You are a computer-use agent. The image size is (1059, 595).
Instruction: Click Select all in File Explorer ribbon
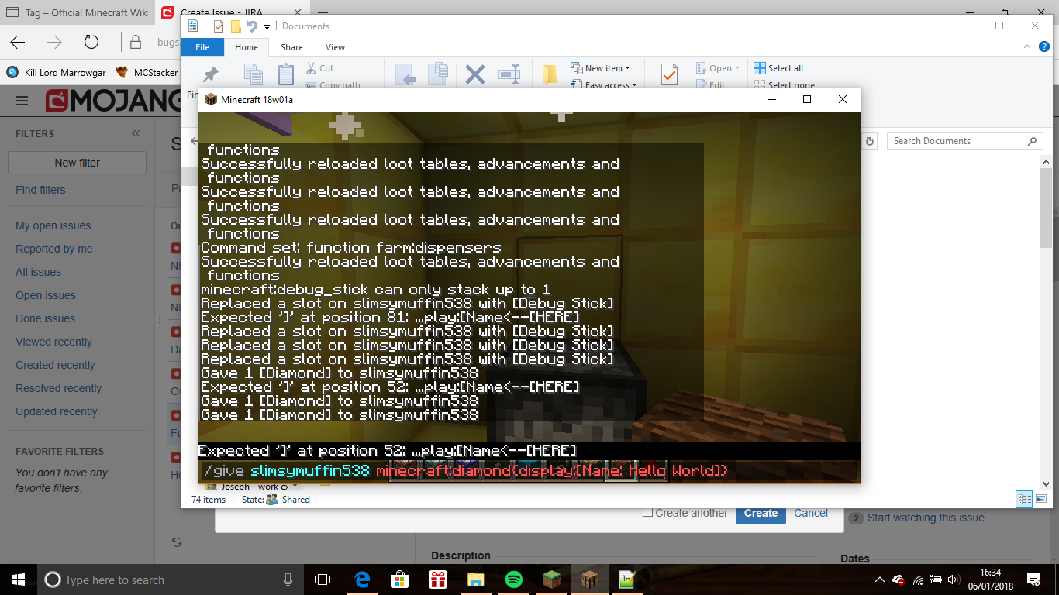778,68
